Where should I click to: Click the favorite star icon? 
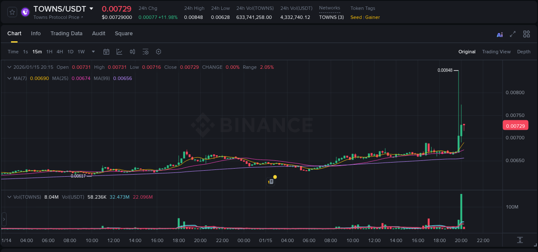tap(12, 12)
